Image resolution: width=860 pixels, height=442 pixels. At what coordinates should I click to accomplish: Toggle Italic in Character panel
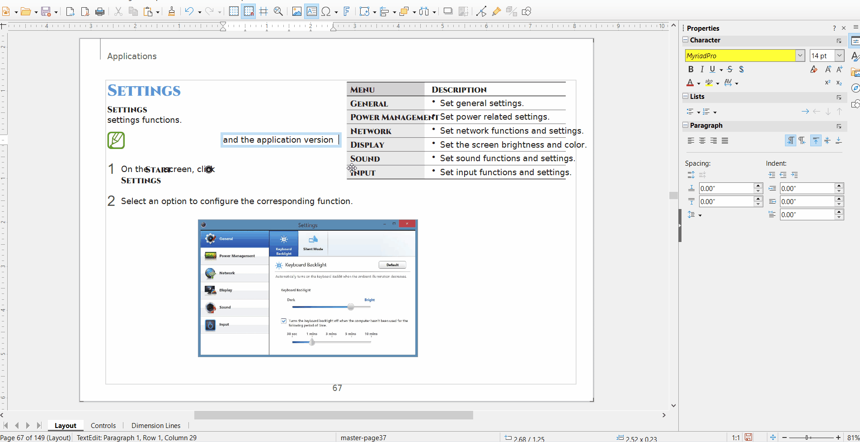tap(702, 69)
